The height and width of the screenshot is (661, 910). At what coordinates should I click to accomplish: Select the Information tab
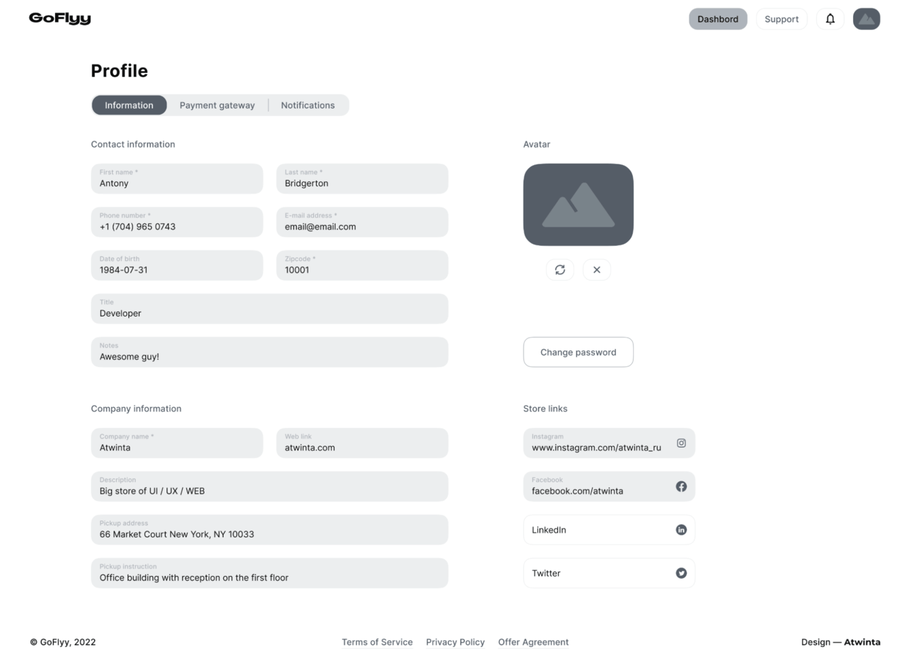point(129,105)
